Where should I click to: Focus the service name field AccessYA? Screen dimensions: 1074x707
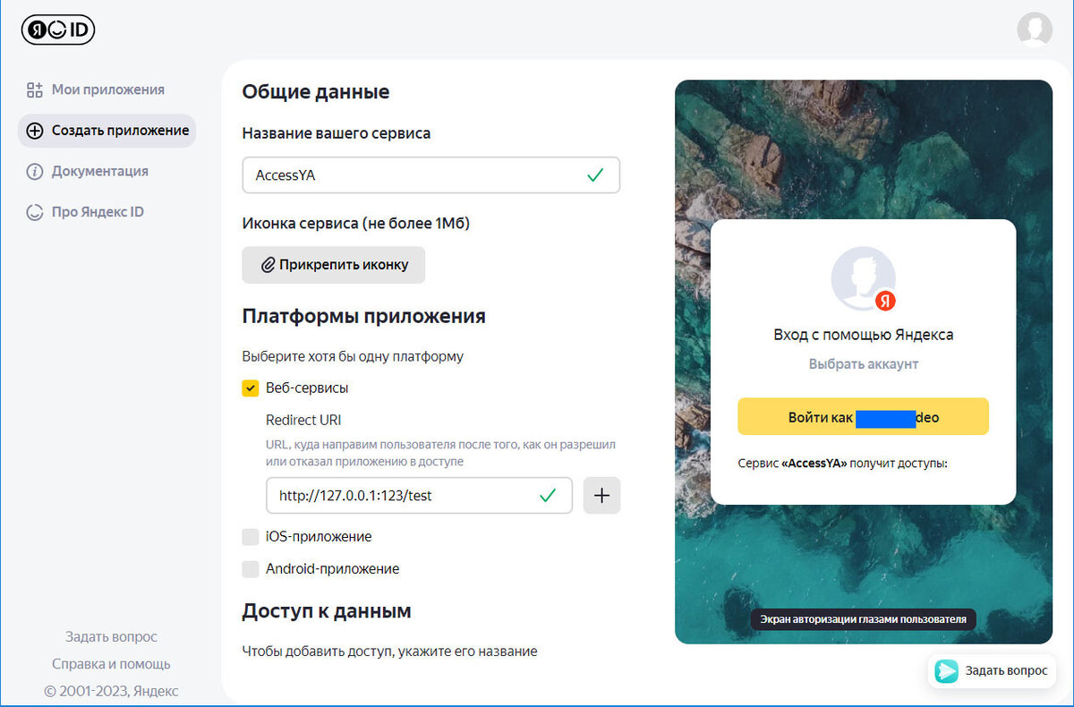[430, 175]
